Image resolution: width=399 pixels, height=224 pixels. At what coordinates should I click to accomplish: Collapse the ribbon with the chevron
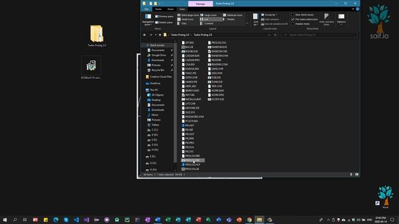pos(353,9)
